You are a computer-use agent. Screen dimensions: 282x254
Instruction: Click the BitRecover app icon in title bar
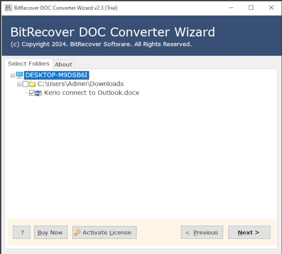tap(8, 8)
